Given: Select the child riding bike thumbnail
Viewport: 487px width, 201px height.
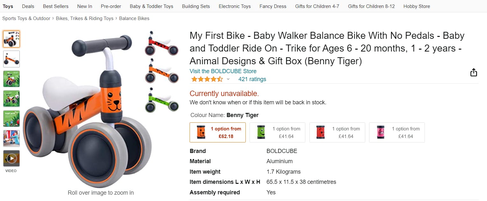Looking at the screenshot, I should (11, 138).
